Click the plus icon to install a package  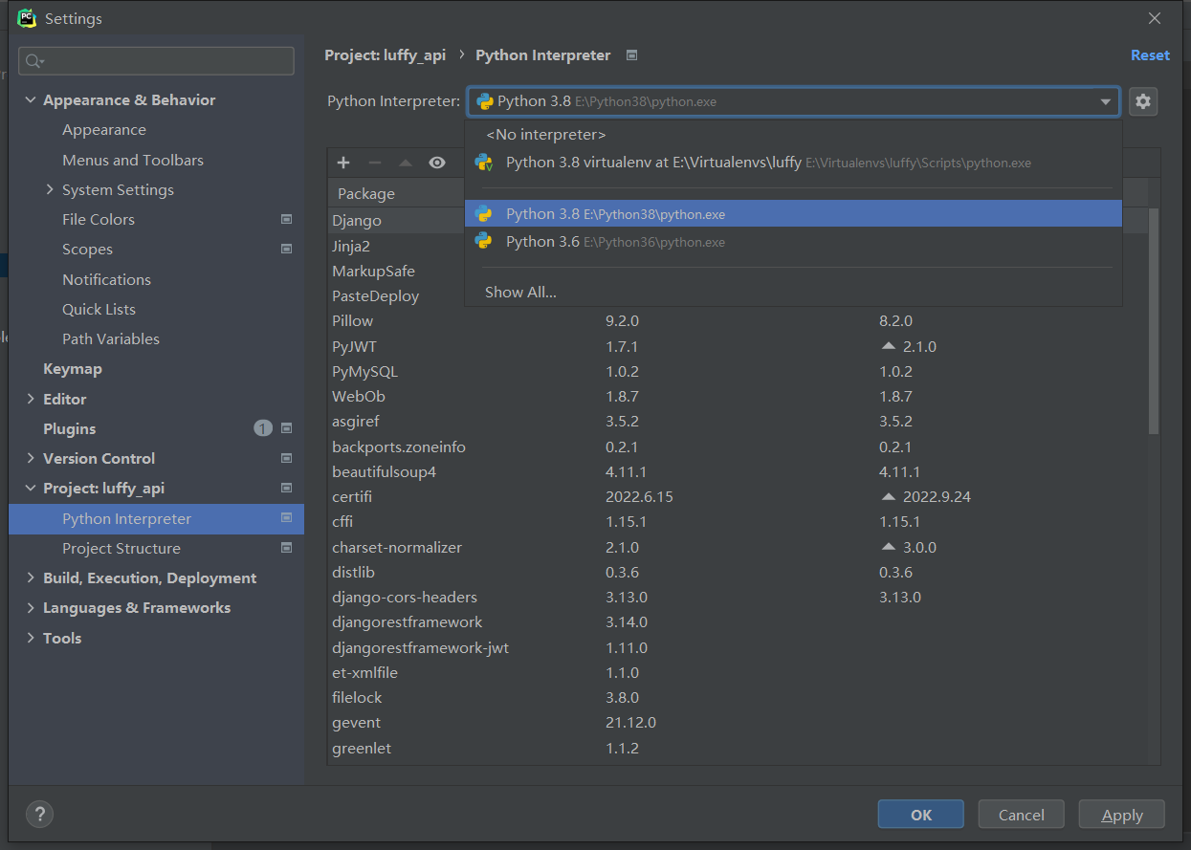pyautogui.click(x=343, y=163)
